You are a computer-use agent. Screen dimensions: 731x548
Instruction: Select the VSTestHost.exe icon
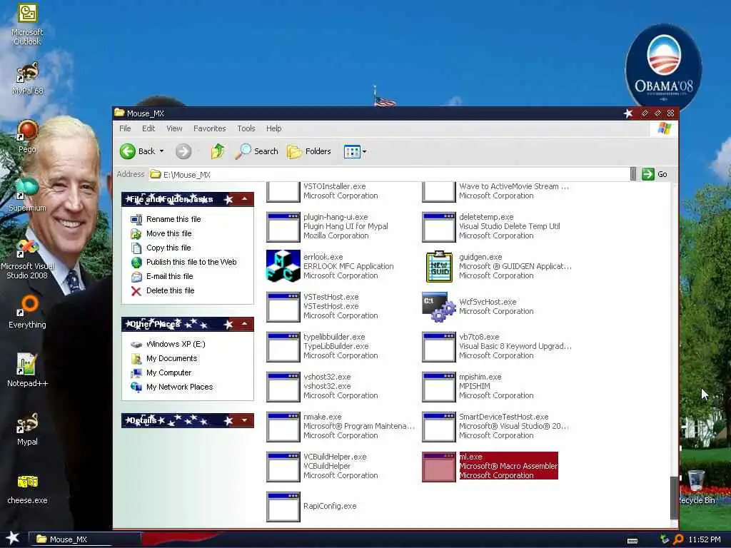(283, 307)
